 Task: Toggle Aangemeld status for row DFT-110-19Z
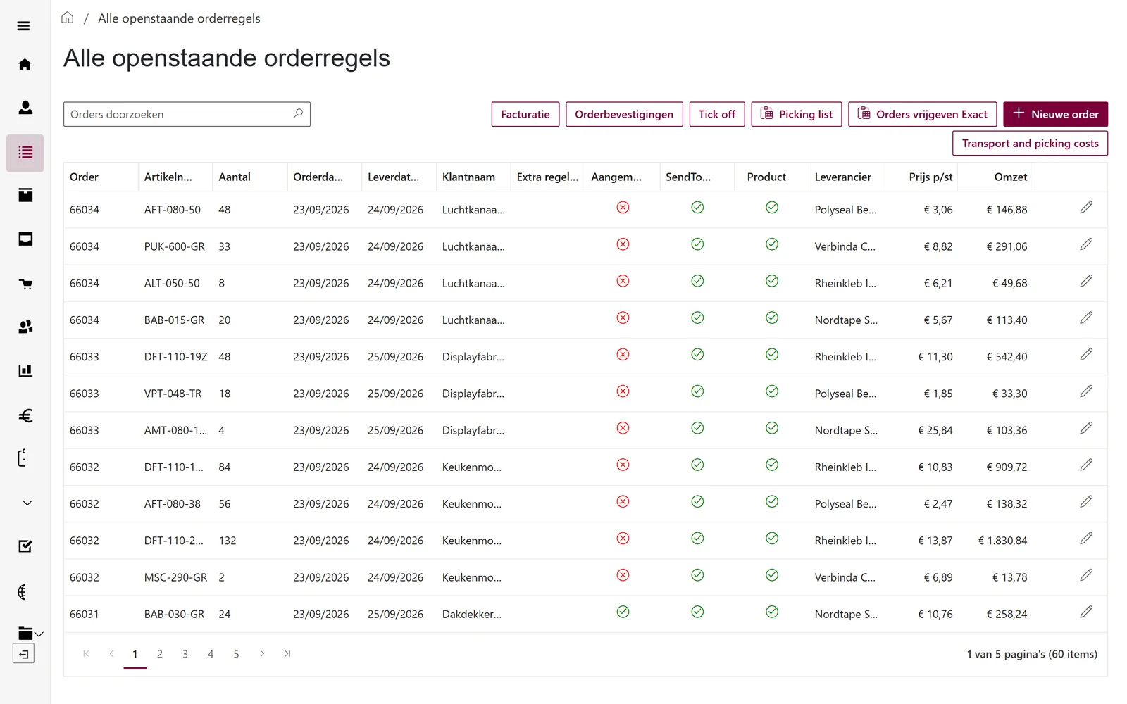point(623,354)
